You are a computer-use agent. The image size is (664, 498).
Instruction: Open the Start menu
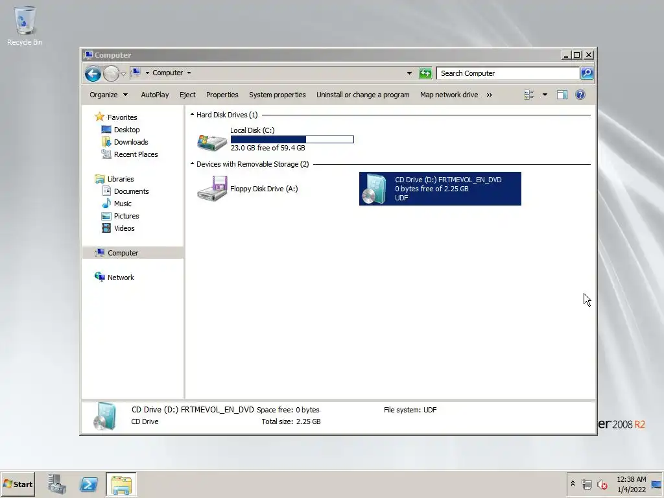point(18,484)
